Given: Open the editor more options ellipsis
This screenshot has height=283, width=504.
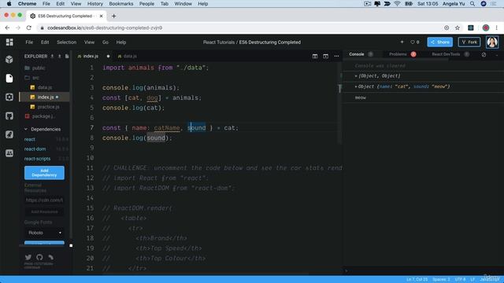Looking at the screenshot, I should click(x=336, y=56).
